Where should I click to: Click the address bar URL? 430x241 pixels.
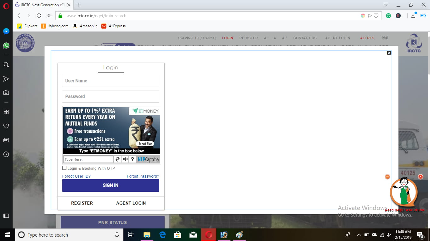pos(96,16)
